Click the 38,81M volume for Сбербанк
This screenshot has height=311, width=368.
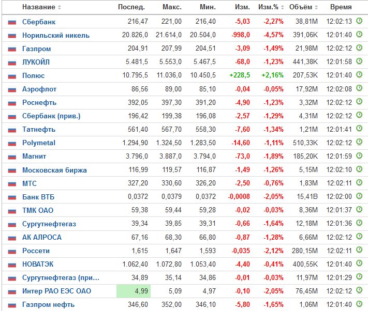point(306,21)
